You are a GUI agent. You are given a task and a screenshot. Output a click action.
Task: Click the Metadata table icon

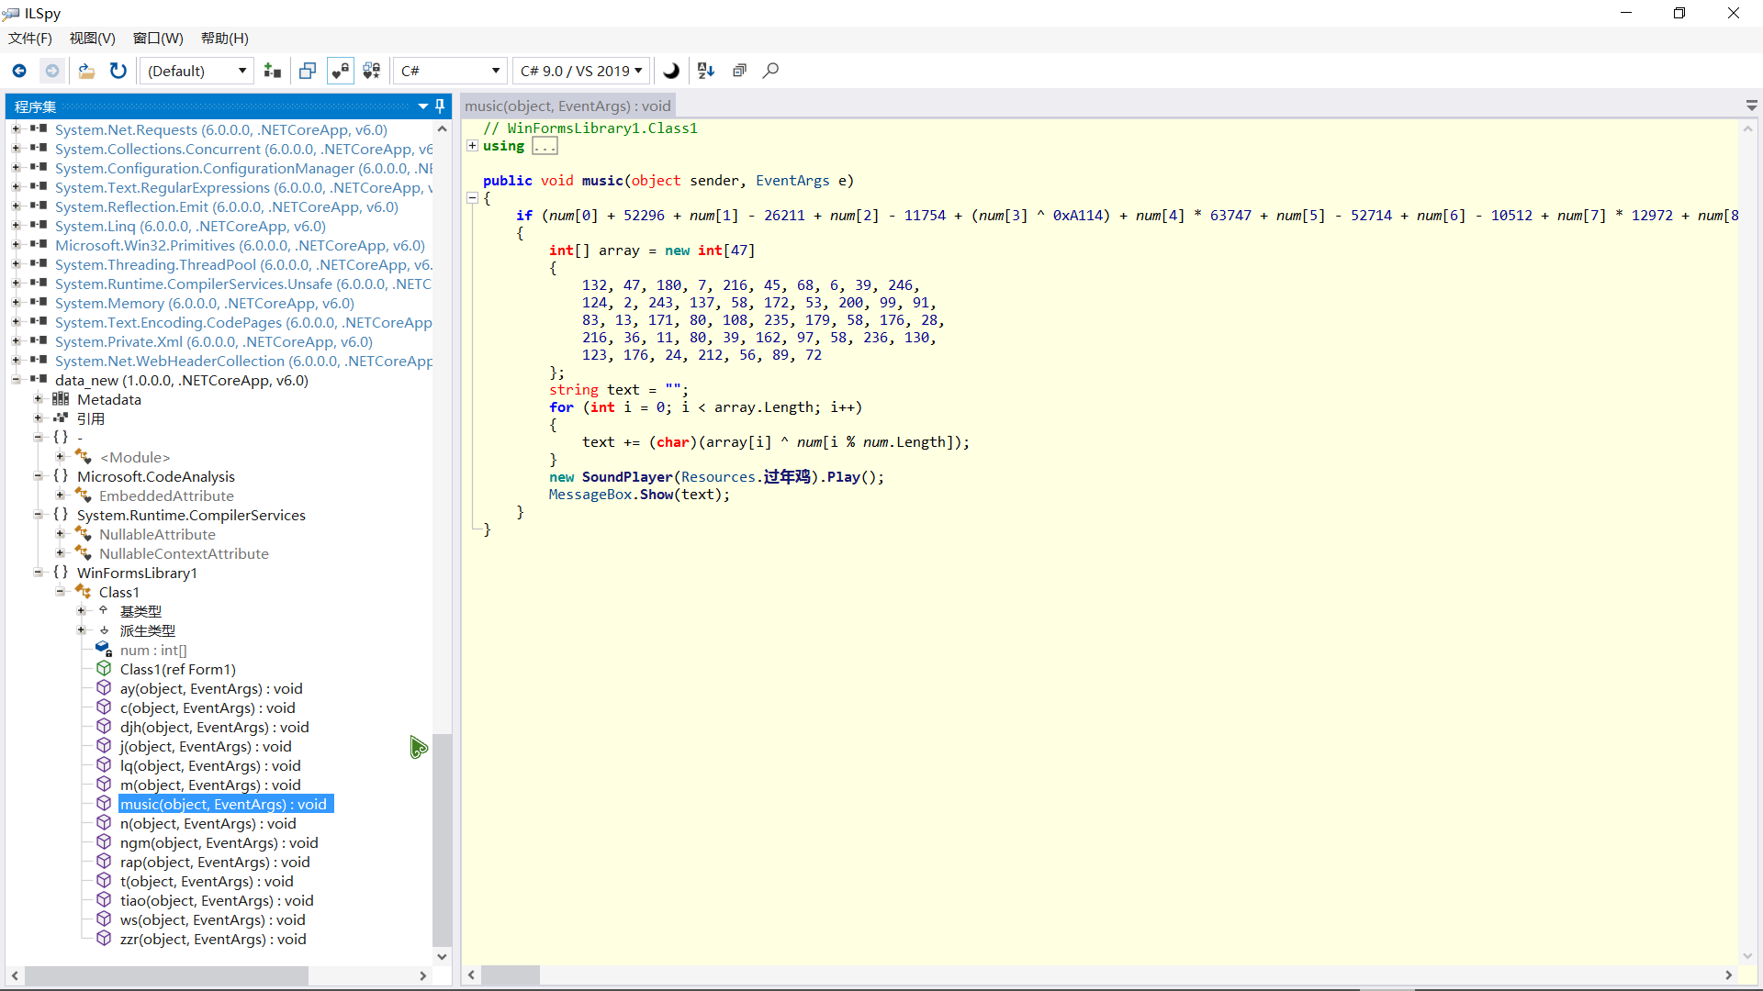pyautogui.click(x=61, y=399)
